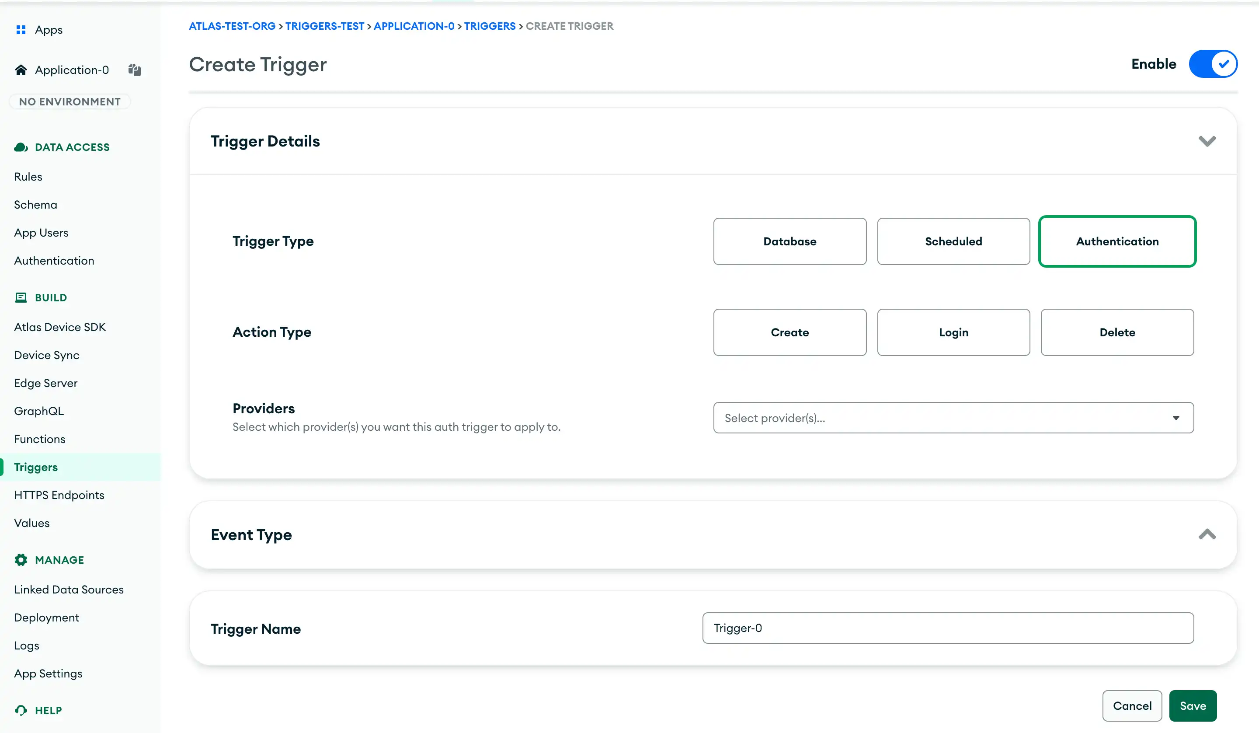Navigate to Triggers menu item
The width and height of the screenshot is (1259, 733).
tap(36, 467)
